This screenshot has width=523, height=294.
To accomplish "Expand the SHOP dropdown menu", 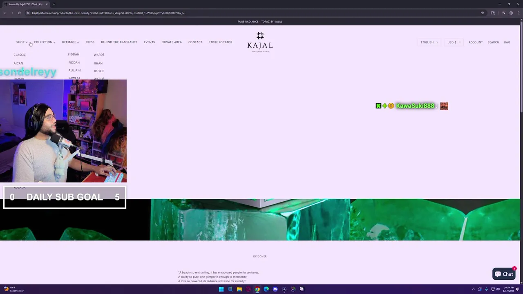I will click(22, 42).
